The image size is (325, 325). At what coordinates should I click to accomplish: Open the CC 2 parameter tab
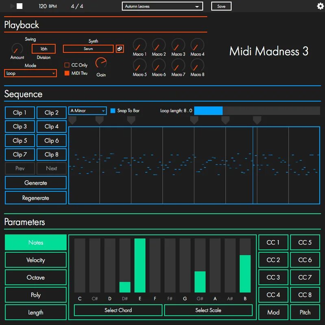pyautogui.click(x=273, y=260)
